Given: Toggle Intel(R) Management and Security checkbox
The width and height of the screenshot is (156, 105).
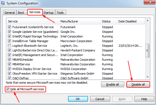Looking at the screenshot, I should click(x=10, y=55).
